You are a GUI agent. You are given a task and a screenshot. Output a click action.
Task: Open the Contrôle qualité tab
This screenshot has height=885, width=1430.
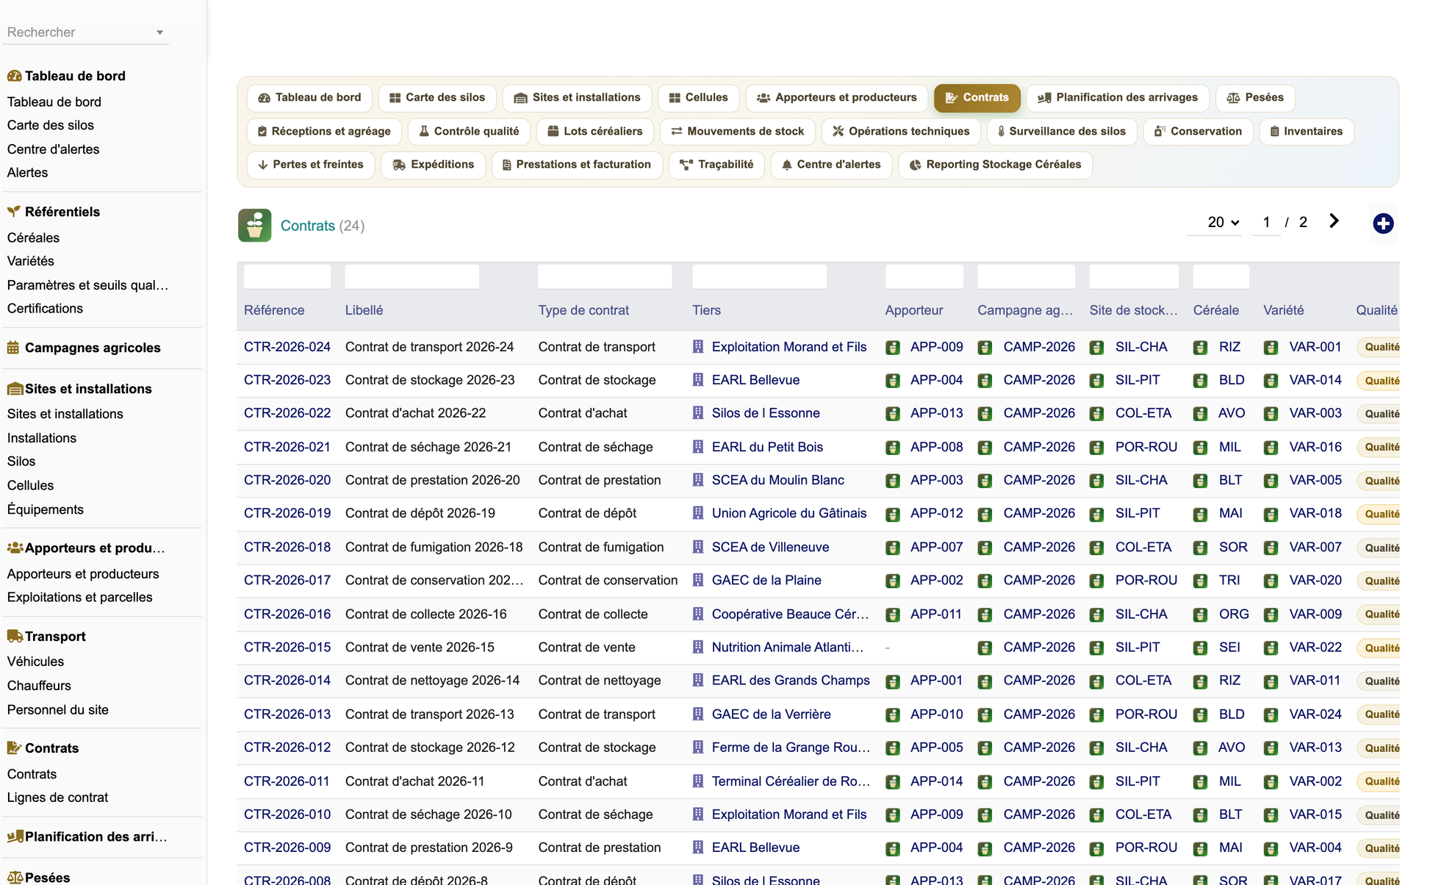469,132
